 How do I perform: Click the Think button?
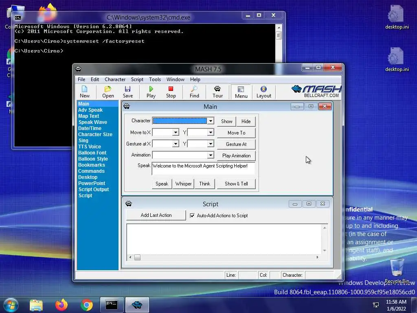[205, 184]
